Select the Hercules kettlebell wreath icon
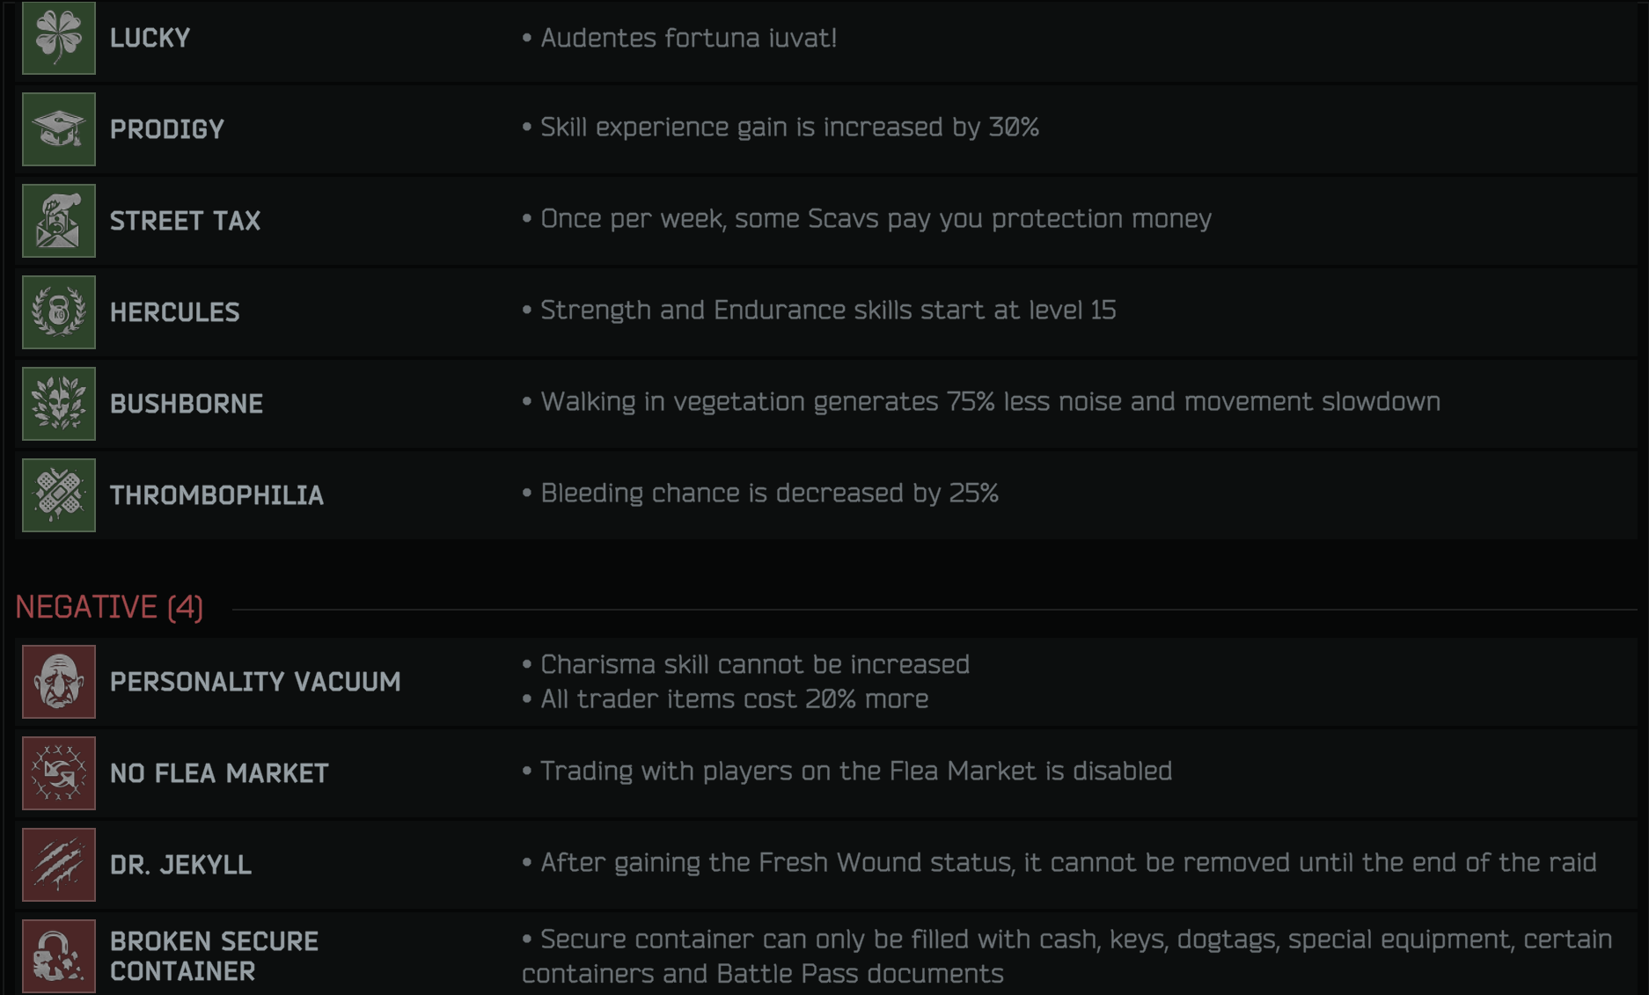Screen dimensions: 1649x995 coord(59,312)
